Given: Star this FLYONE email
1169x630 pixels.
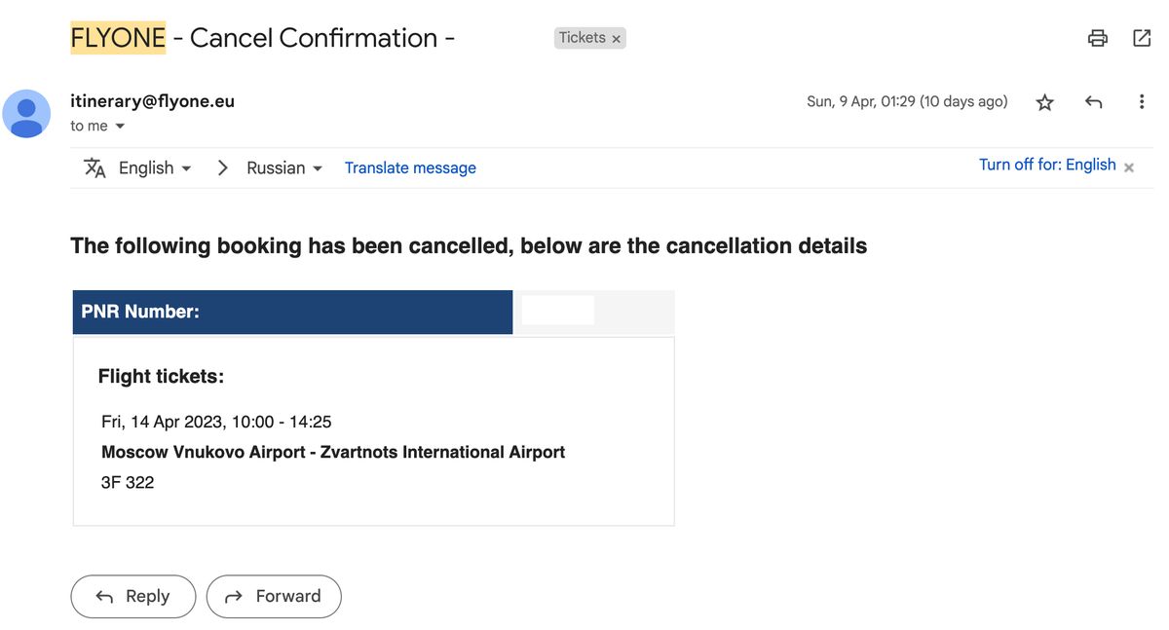Looking at the screenshot, I should (1045, 102).
